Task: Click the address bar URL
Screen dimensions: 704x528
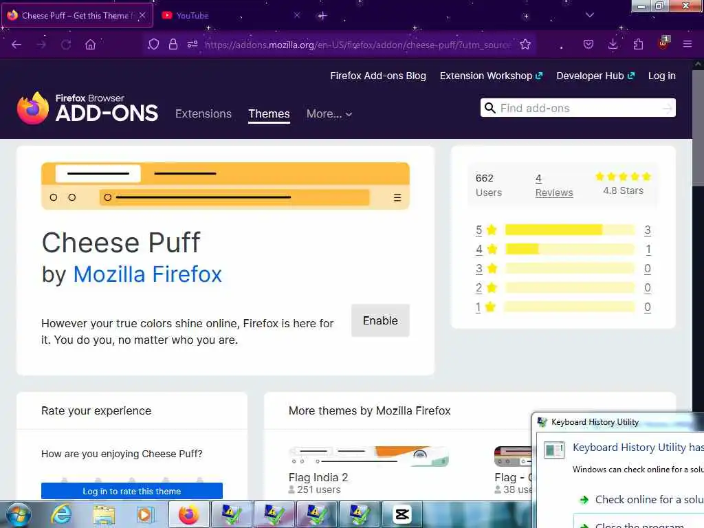Action: (357, 45)
